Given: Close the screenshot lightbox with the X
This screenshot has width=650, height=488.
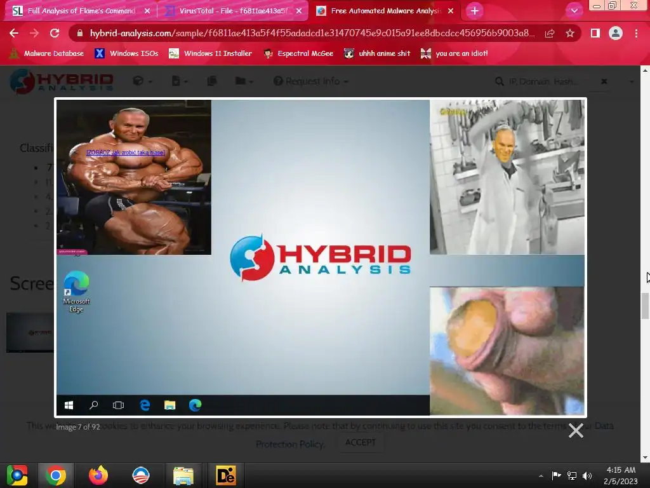Looking at the screenshot, I should pos(576,431).
